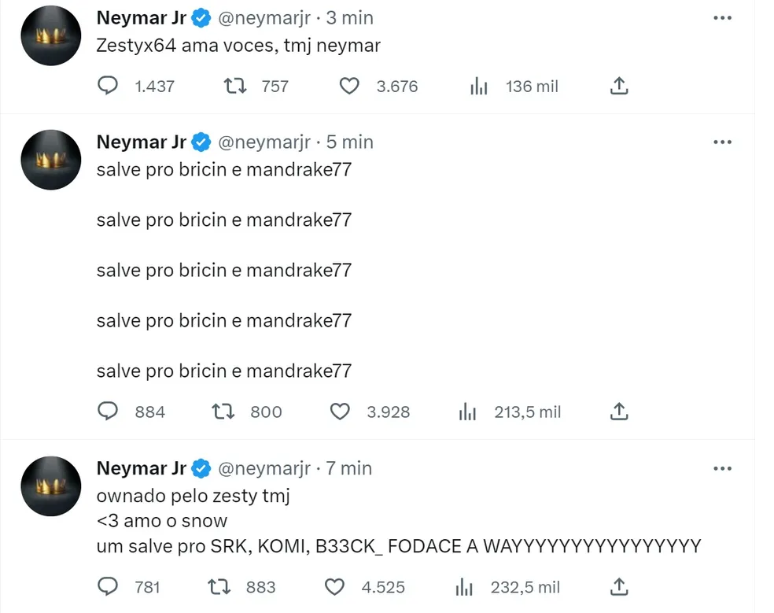Click the "7 min" timestamp link
The width and height of the screenshot is (774, 613).
349,468
